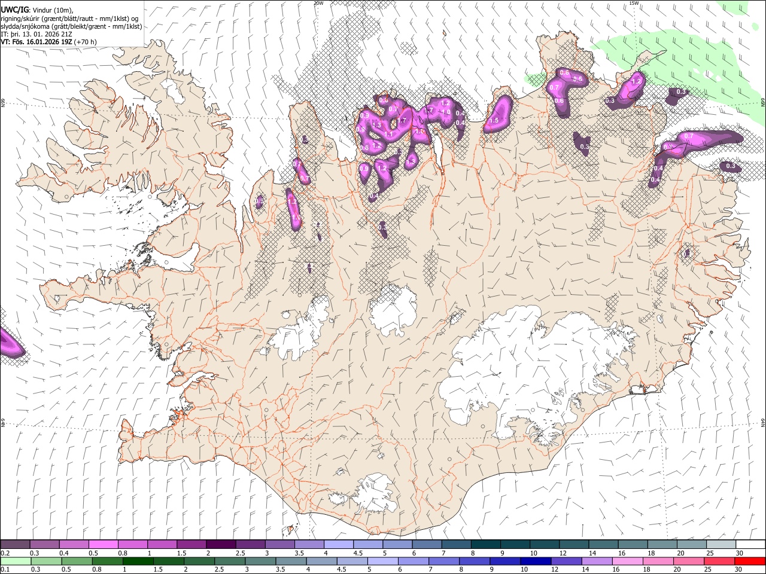The height and width of the screenshot is (574, 766).
Task: Select the upper legend swatch between 4 and 4.5
Action: (x=338, y=545)
